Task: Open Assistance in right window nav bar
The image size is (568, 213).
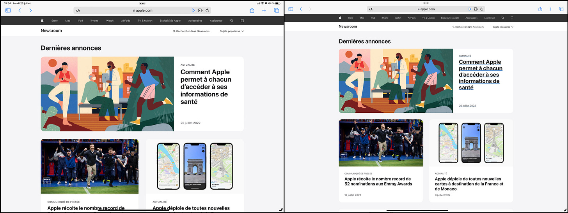Action: [x=490, y=18]
